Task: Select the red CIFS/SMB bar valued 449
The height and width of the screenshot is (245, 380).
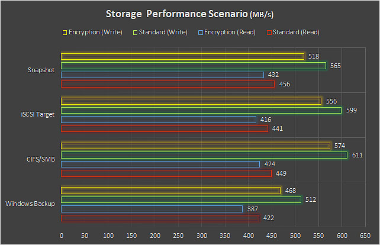Action: click(x=166, y=173)
